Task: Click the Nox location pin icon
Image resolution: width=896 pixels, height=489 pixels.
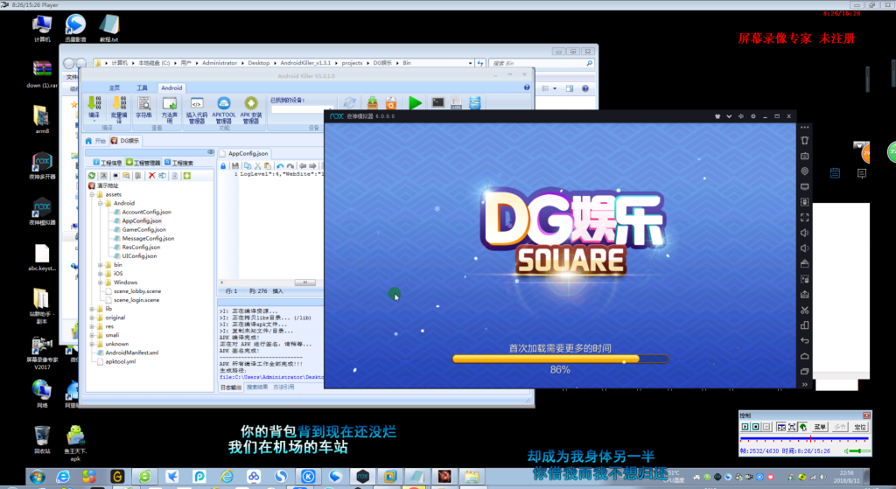Action: [x=805, y=171]
